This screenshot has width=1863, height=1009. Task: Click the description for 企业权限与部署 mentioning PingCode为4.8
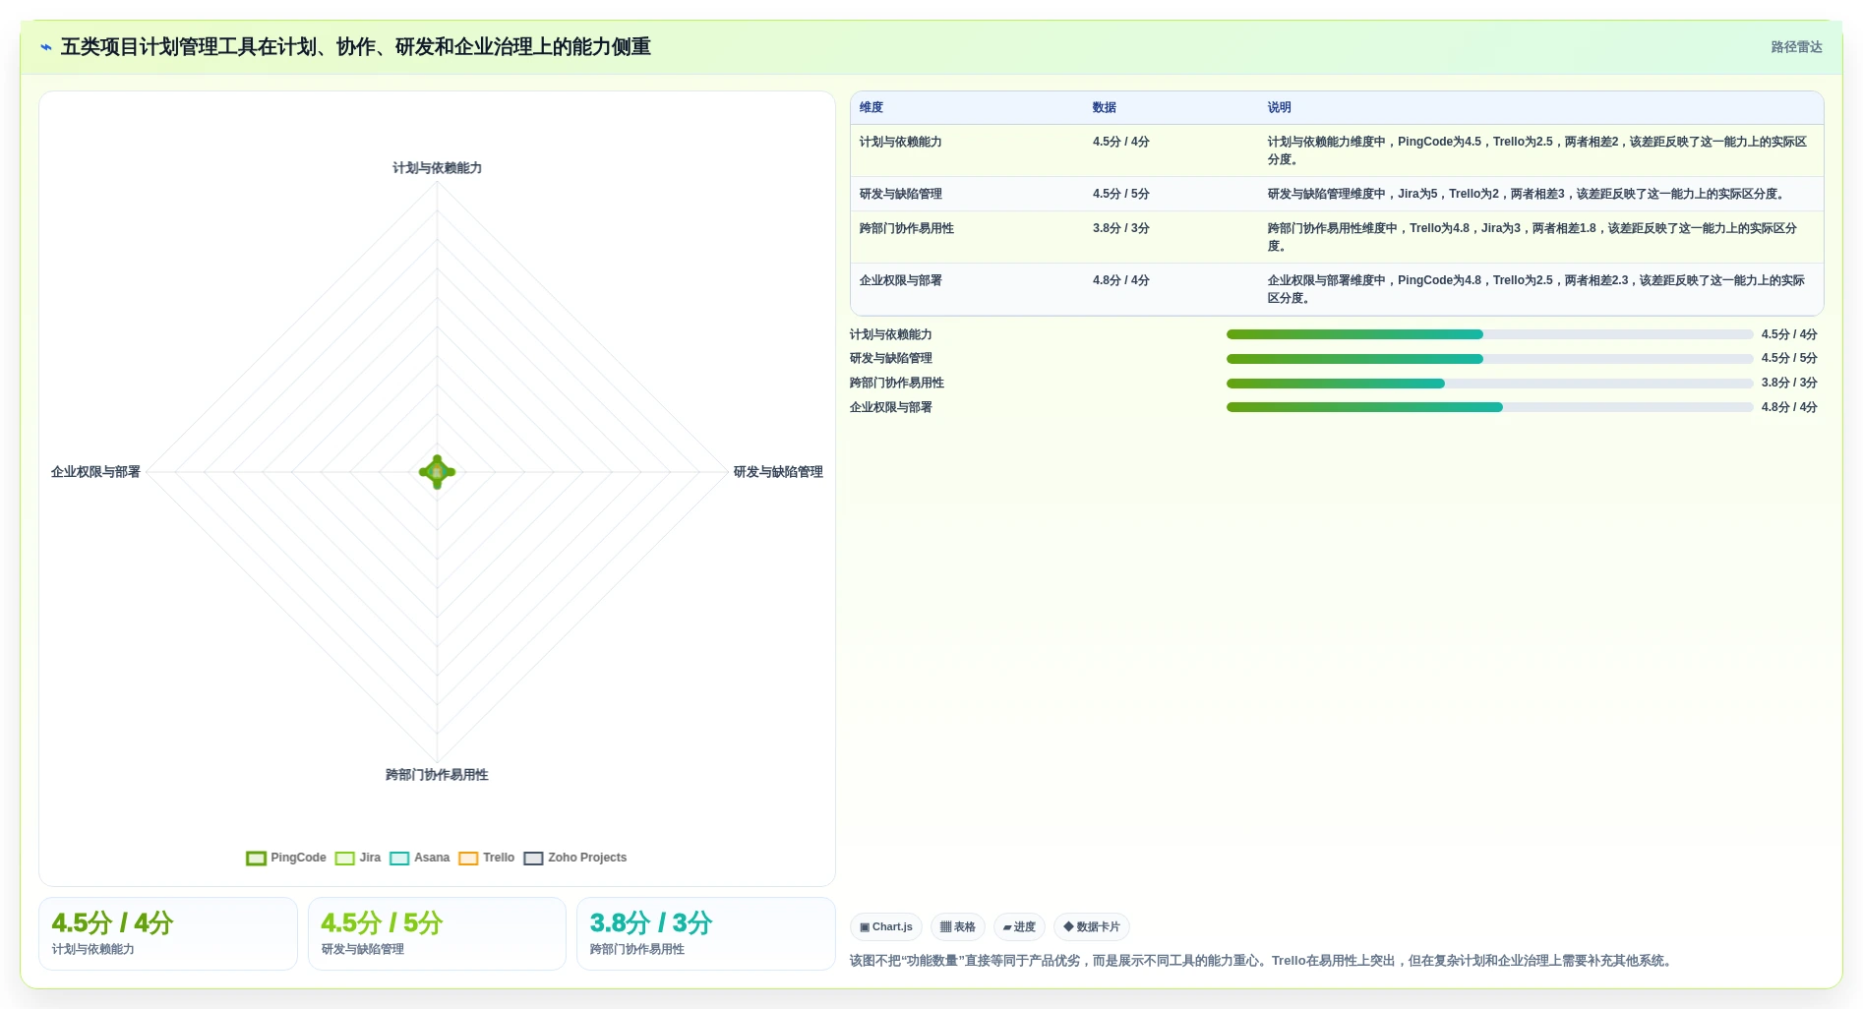(1536, 289)
